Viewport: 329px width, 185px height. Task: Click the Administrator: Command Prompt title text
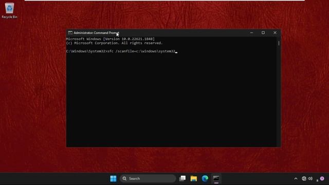click(x=96, y=33)
